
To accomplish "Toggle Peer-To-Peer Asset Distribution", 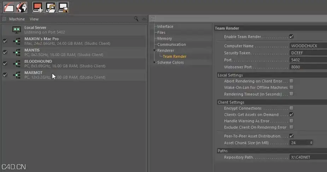I will point(291,136).
